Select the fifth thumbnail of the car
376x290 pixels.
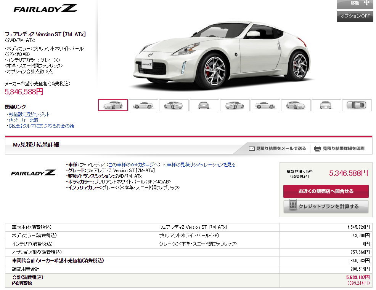[x=235, y=105]
